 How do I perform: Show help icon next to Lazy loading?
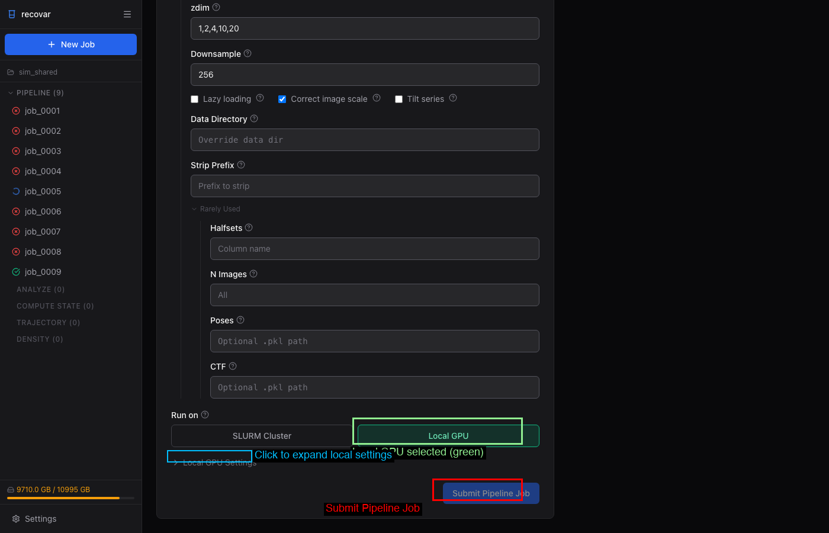tap(260, 98)
